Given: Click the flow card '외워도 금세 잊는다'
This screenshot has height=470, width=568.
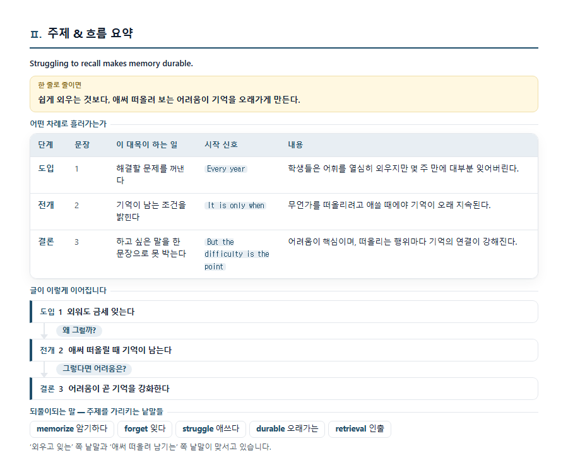Looking at the screenshot, I should (x=284, y=312).
